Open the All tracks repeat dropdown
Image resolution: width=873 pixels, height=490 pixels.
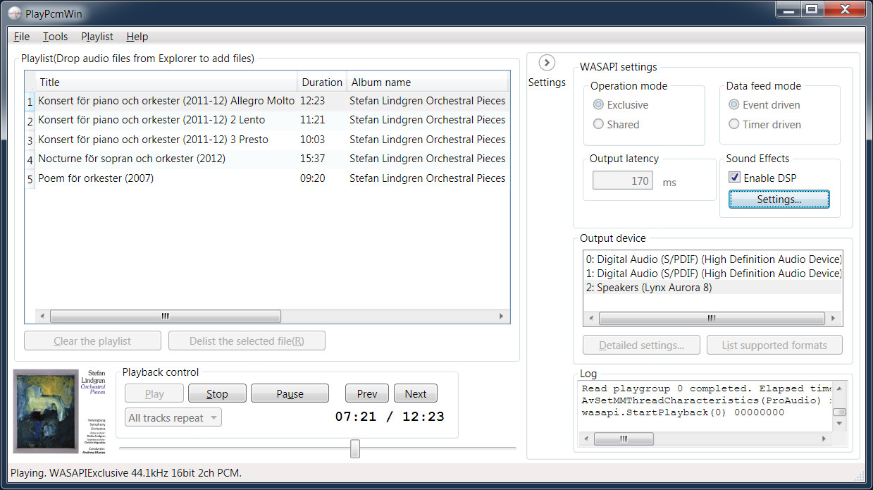pos(173,417)
